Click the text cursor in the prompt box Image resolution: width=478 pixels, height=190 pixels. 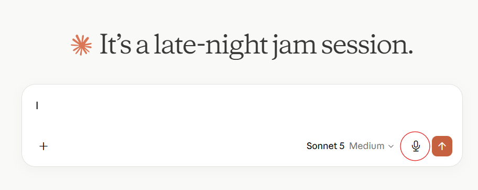(x=37, y=105)
